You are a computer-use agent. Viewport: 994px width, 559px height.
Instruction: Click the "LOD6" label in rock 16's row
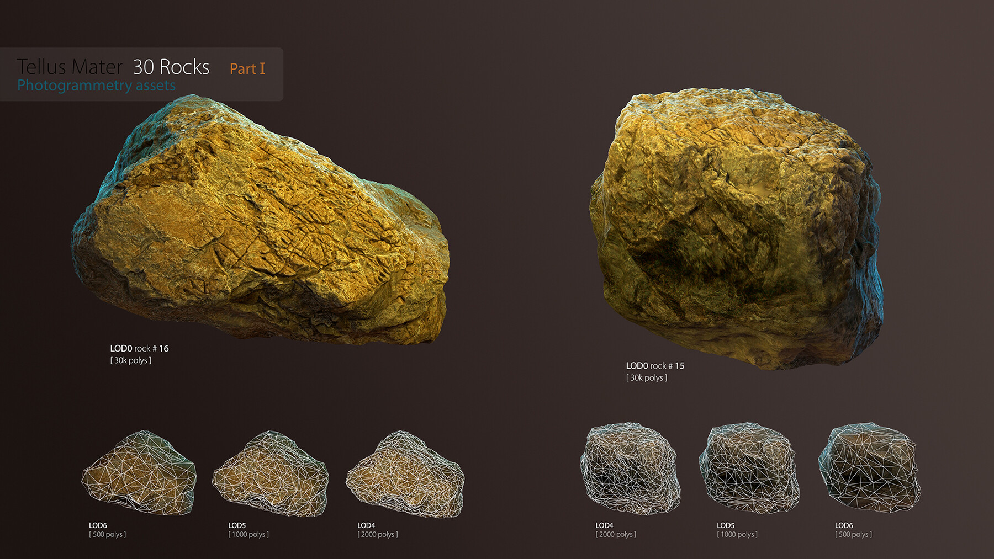point(98,525)
